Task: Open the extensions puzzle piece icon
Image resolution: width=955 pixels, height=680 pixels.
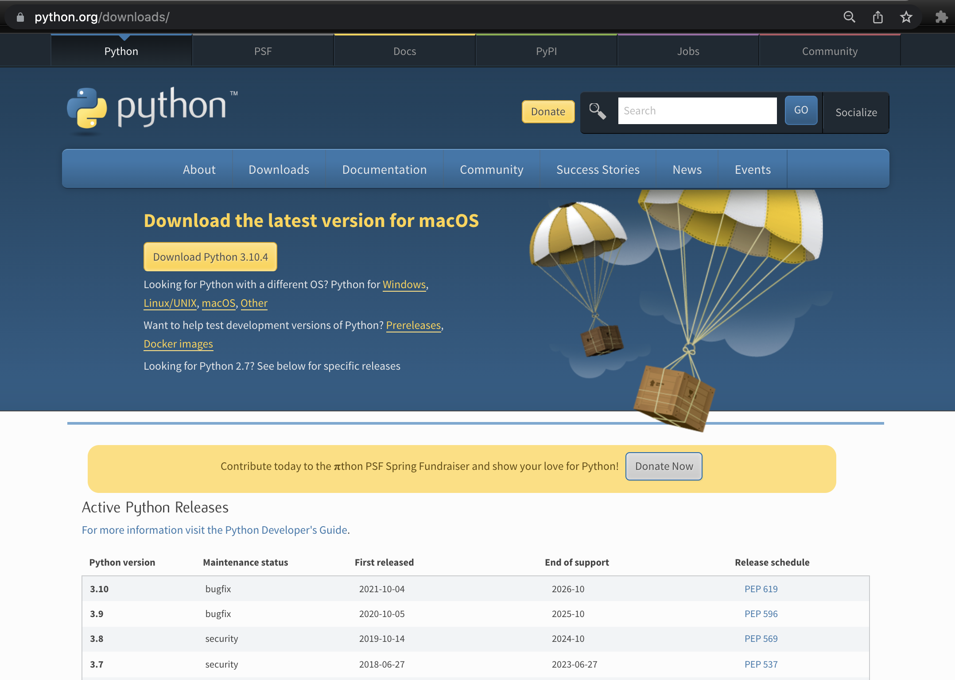Action: click(941, 17)
